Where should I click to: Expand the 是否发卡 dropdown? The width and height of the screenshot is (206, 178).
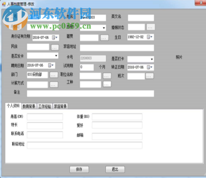56,56
